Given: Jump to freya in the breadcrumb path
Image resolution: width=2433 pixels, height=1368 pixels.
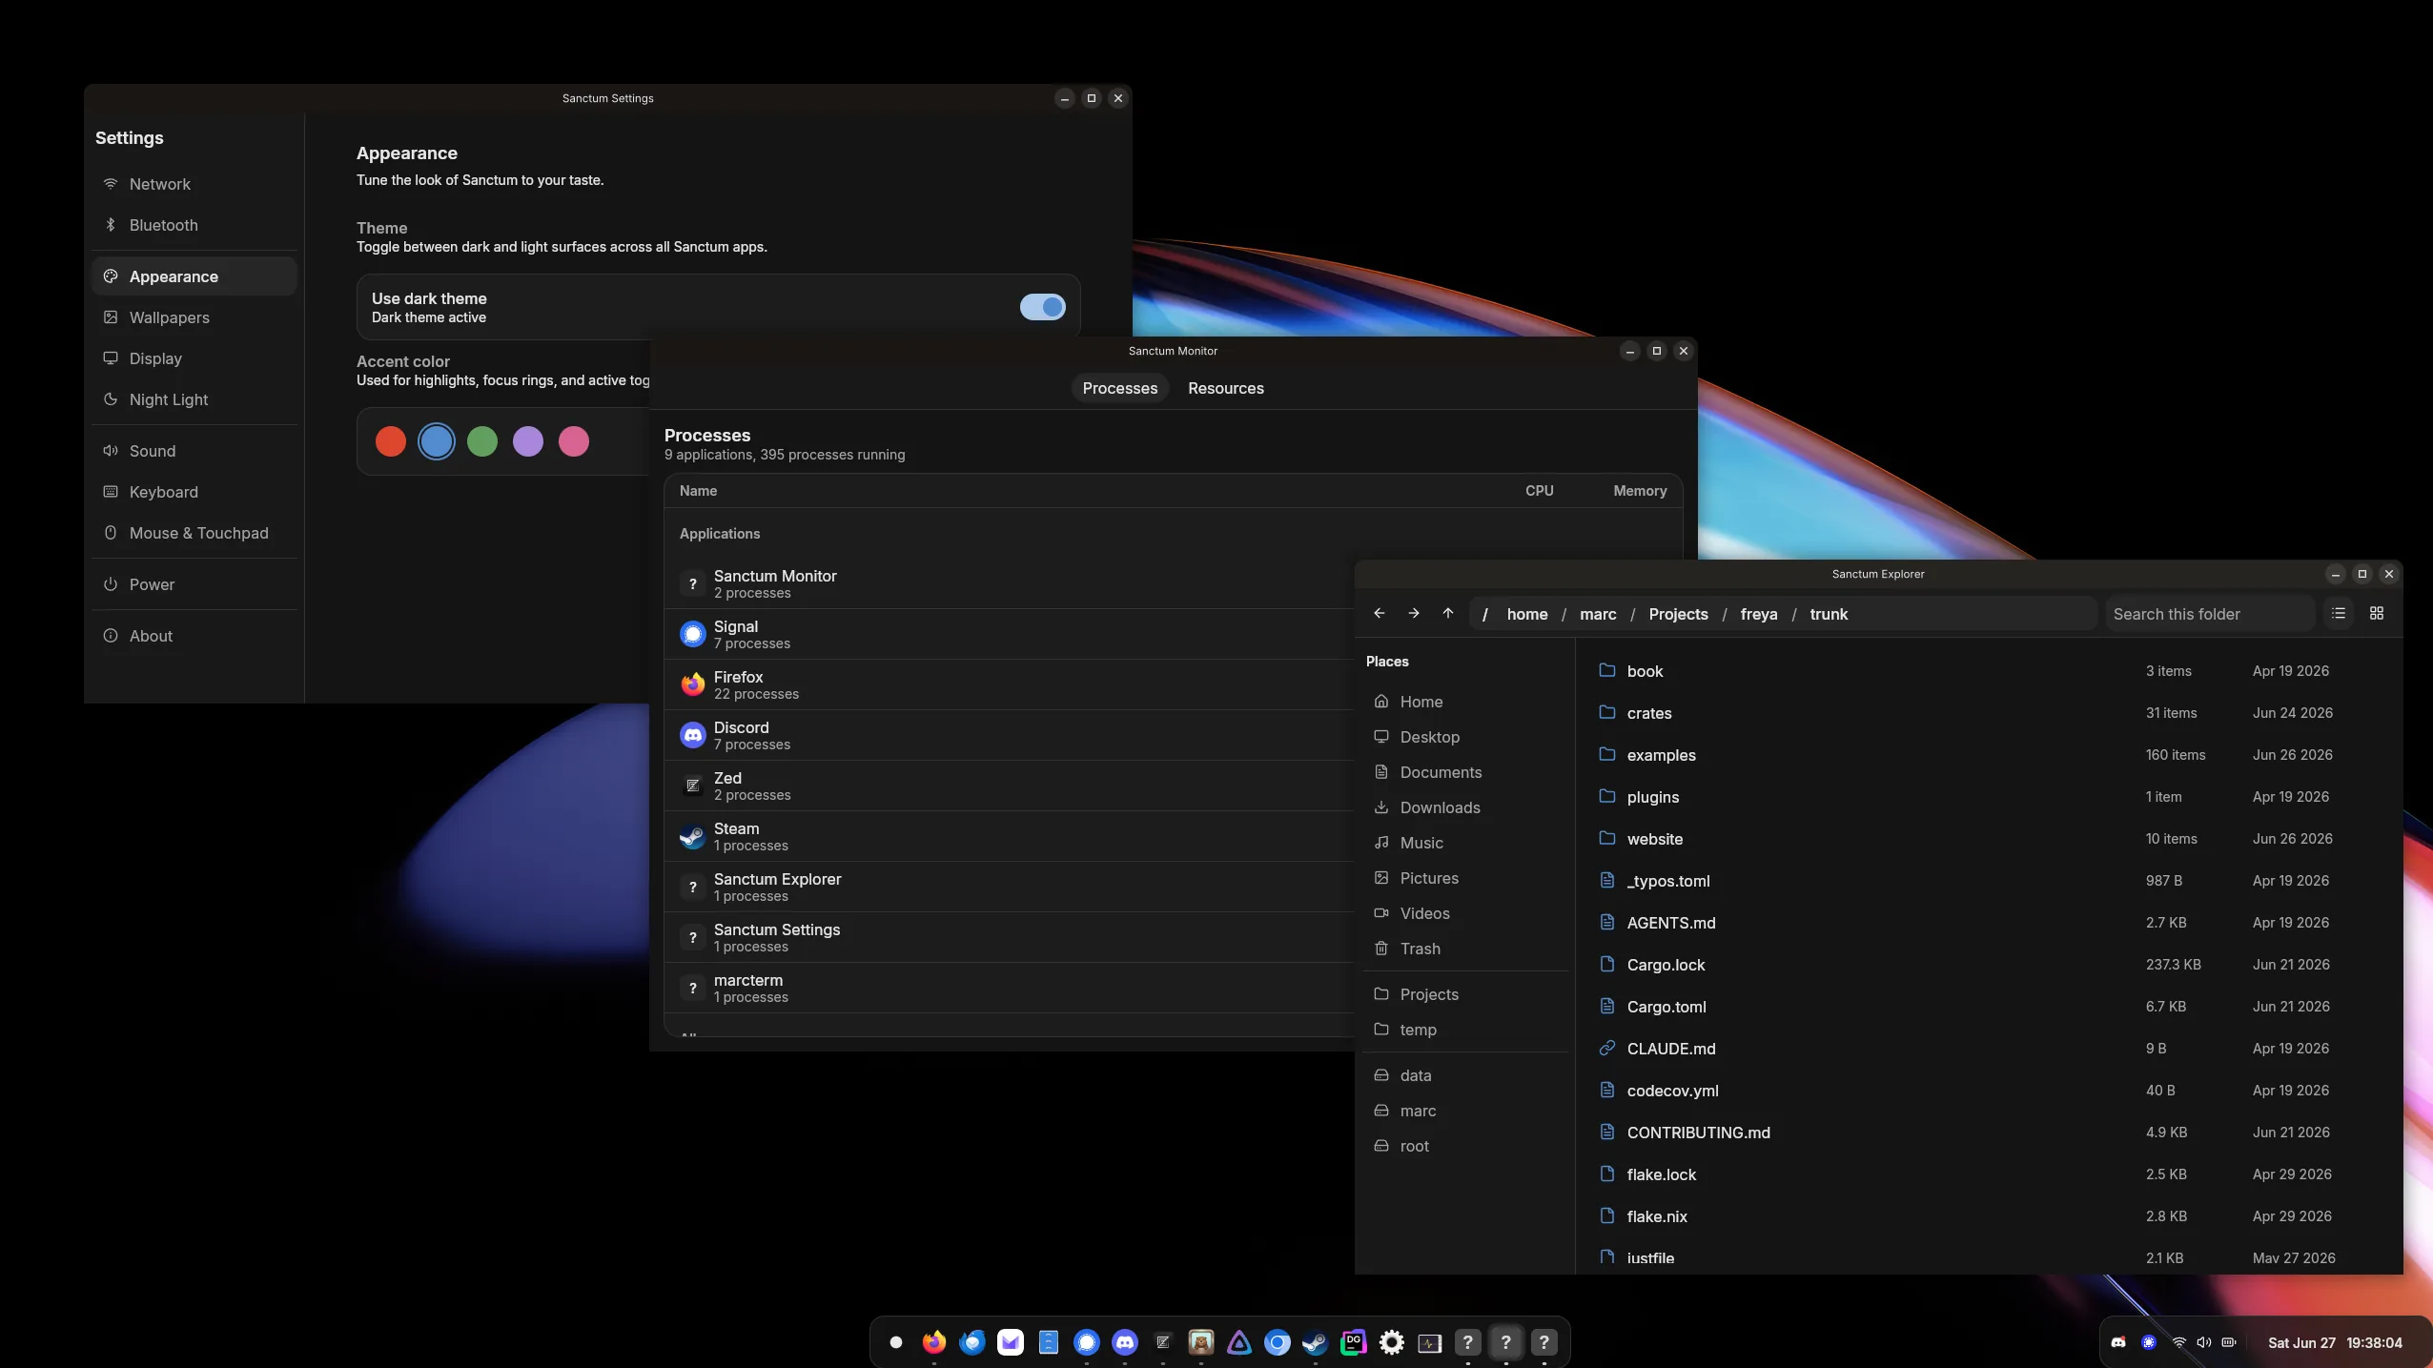Looking at the screenshot, I should tap(1758, 614).
